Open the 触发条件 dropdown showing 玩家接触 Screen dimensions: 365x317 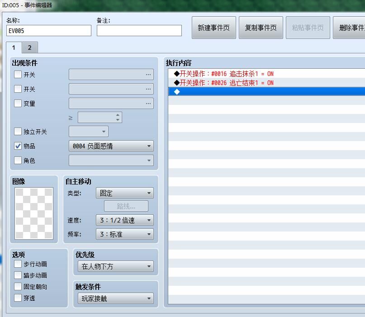coord(115,298)
